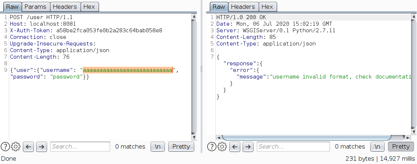The image size is (417, 164).
Task: Toggle \n non-printable characters in request panel
Action: tap(158, 147)
